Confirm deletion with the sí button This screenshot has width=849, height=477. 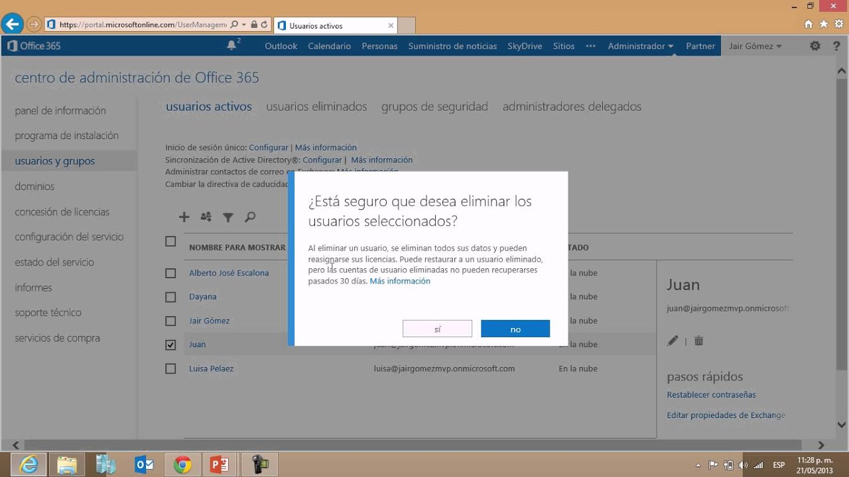click(437, 329)
